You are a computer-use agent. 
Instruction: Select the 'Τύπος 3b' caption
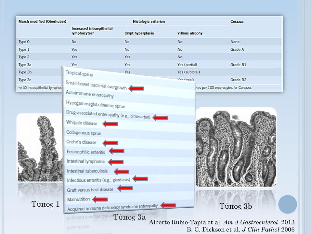point(236,206)
